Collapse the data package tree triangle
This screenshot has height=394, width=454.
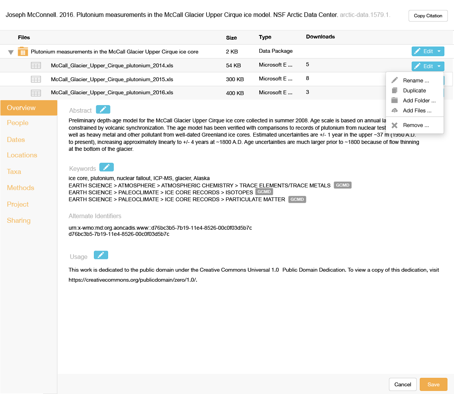click(11, 52)
